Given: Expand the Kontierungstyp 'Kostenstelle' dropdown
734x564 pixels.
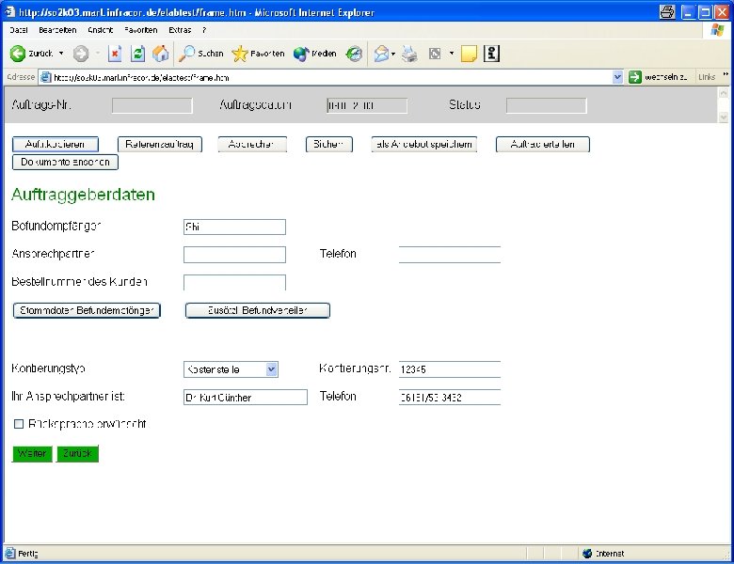Looking at the screenshot, I should coord(272,369).
